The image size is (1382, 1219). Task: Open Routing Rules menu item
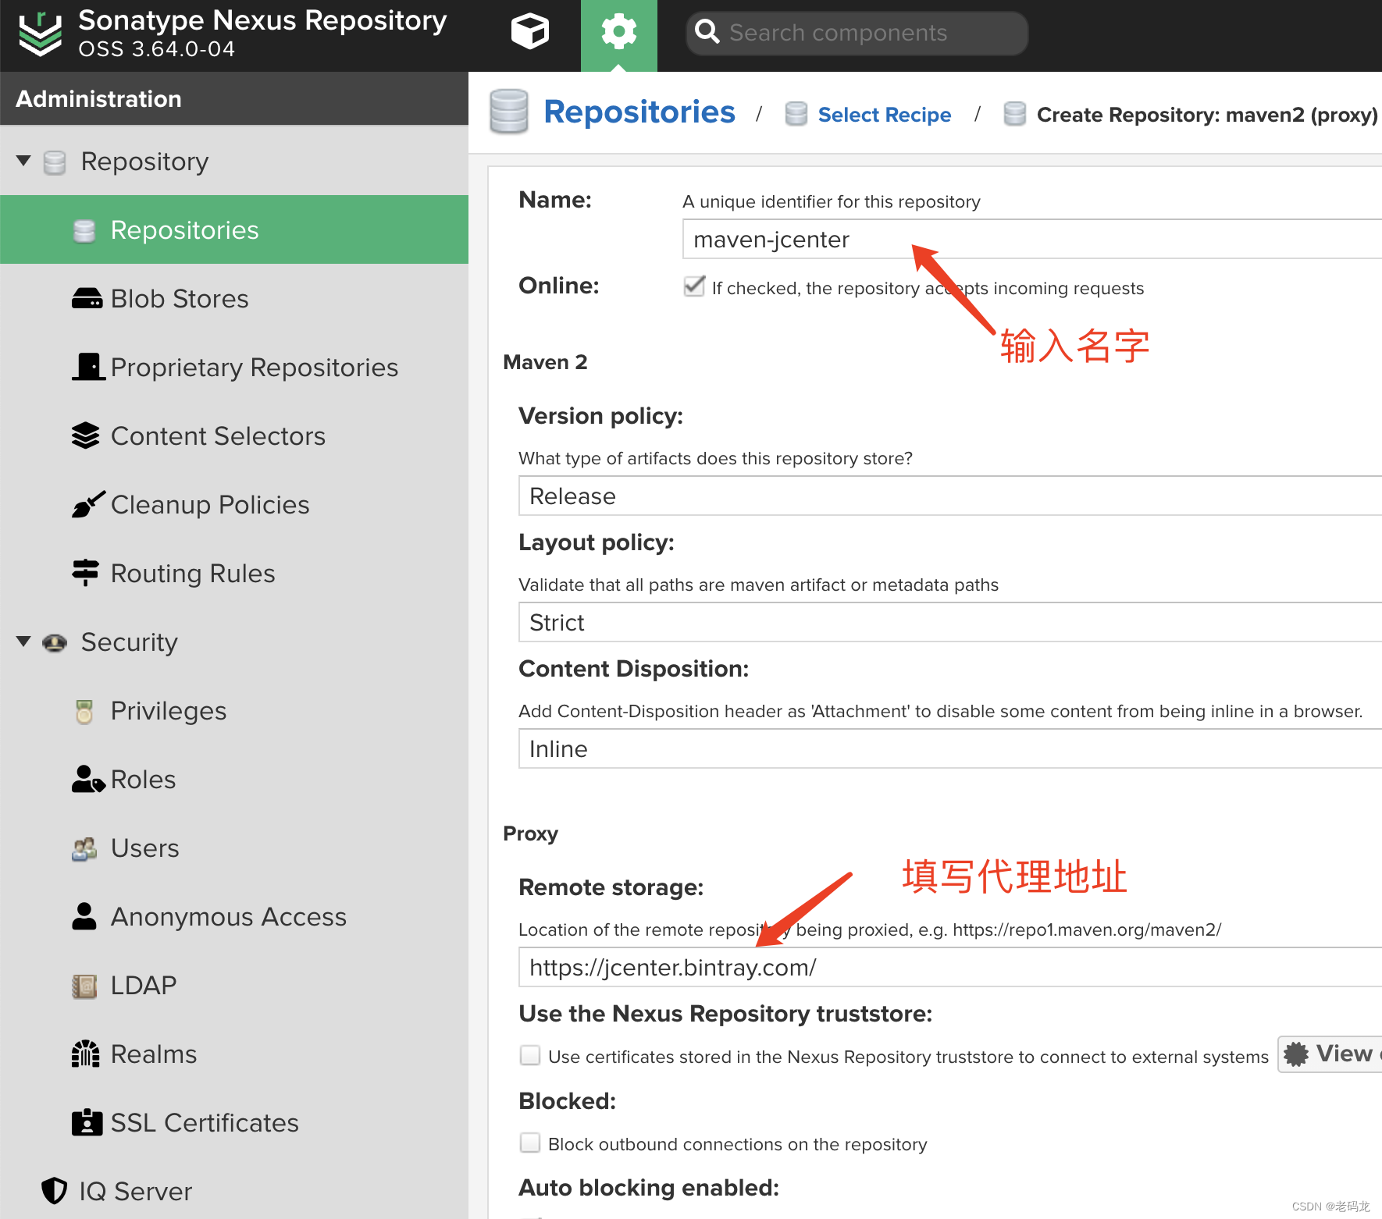pos(234,573)
